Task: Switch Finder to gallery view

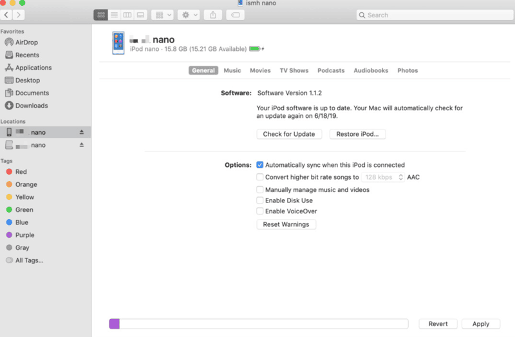Action: pos(140,15)
